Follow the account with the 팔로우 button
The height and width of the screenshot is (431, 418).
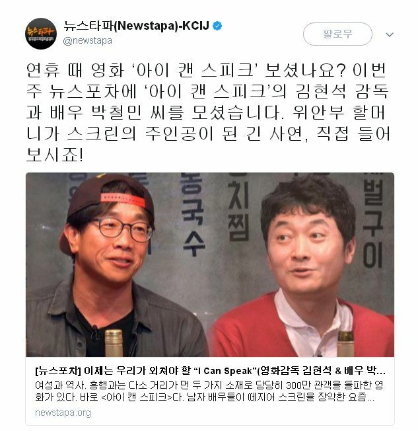pyautogui.click(x=337, y=34)
